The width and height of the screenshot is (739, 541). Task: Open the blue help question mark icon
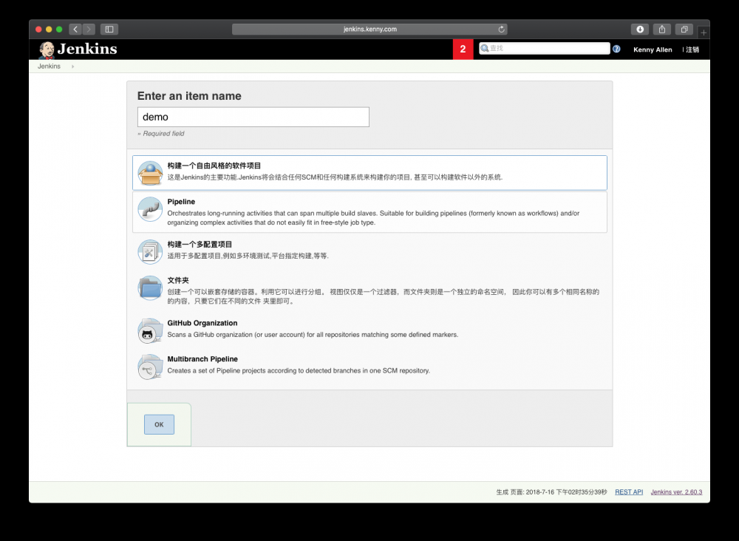coord(616,48)
